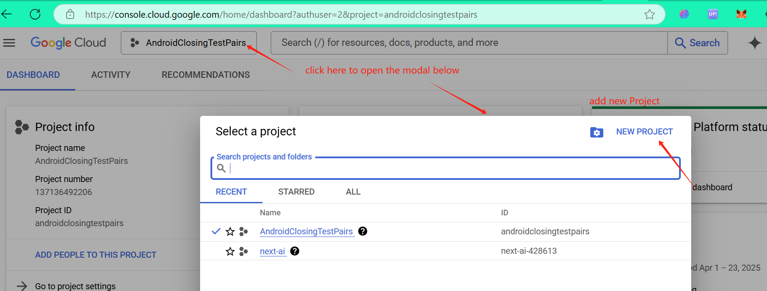Screen dimensions: 767x291
Task: Click the androidclosingtestpairs ID cell
Action: 545,231
